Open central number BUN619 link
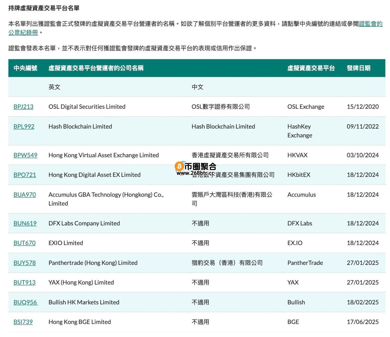 point(25,223)
